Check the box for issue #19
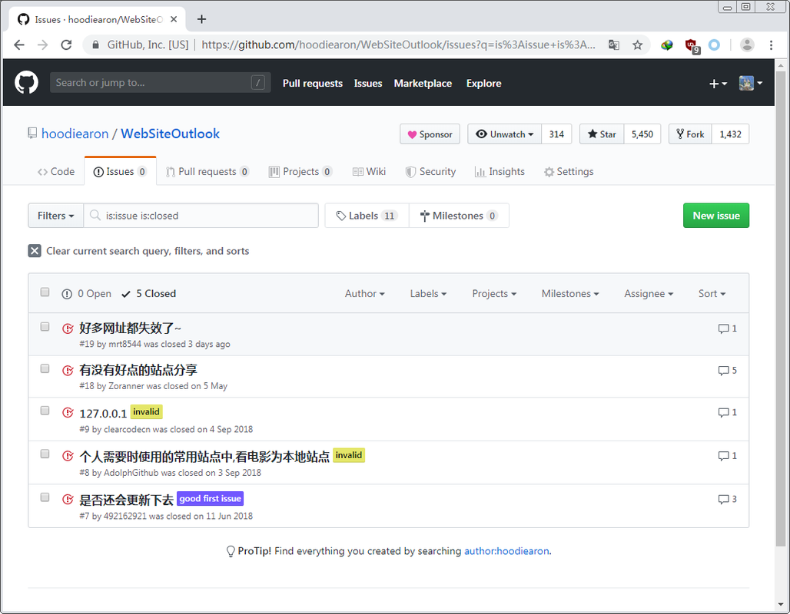The height and width of the screenshot is (614, 790). (45, 327)
